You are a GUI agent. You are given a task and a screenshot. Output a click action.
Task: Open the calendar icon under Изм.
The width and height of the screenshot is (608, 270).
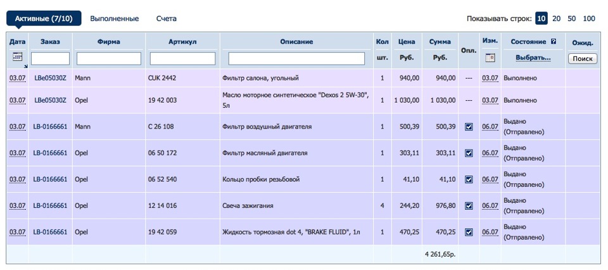point(490,58)
